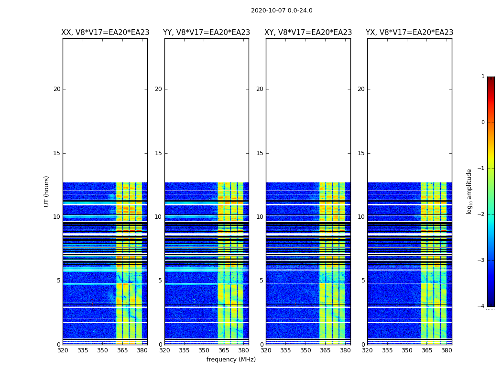502x383 pixels.
Task: Click the UT (hours) axis label
Action: tap(46, 191)
